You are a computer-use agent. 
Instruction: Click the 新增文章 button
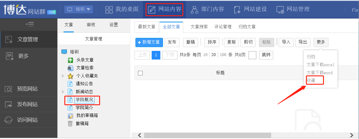149,42
